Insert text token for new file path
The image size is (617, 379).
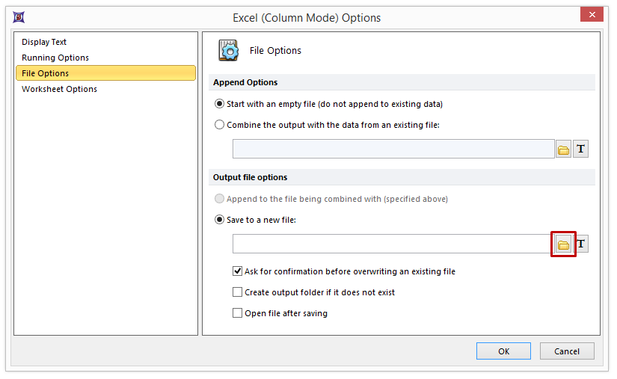click(581, 244)
